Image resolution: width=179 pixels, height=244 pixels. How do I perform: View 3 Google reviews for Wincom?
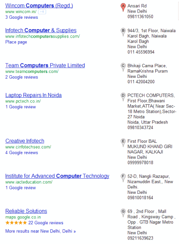21,17
